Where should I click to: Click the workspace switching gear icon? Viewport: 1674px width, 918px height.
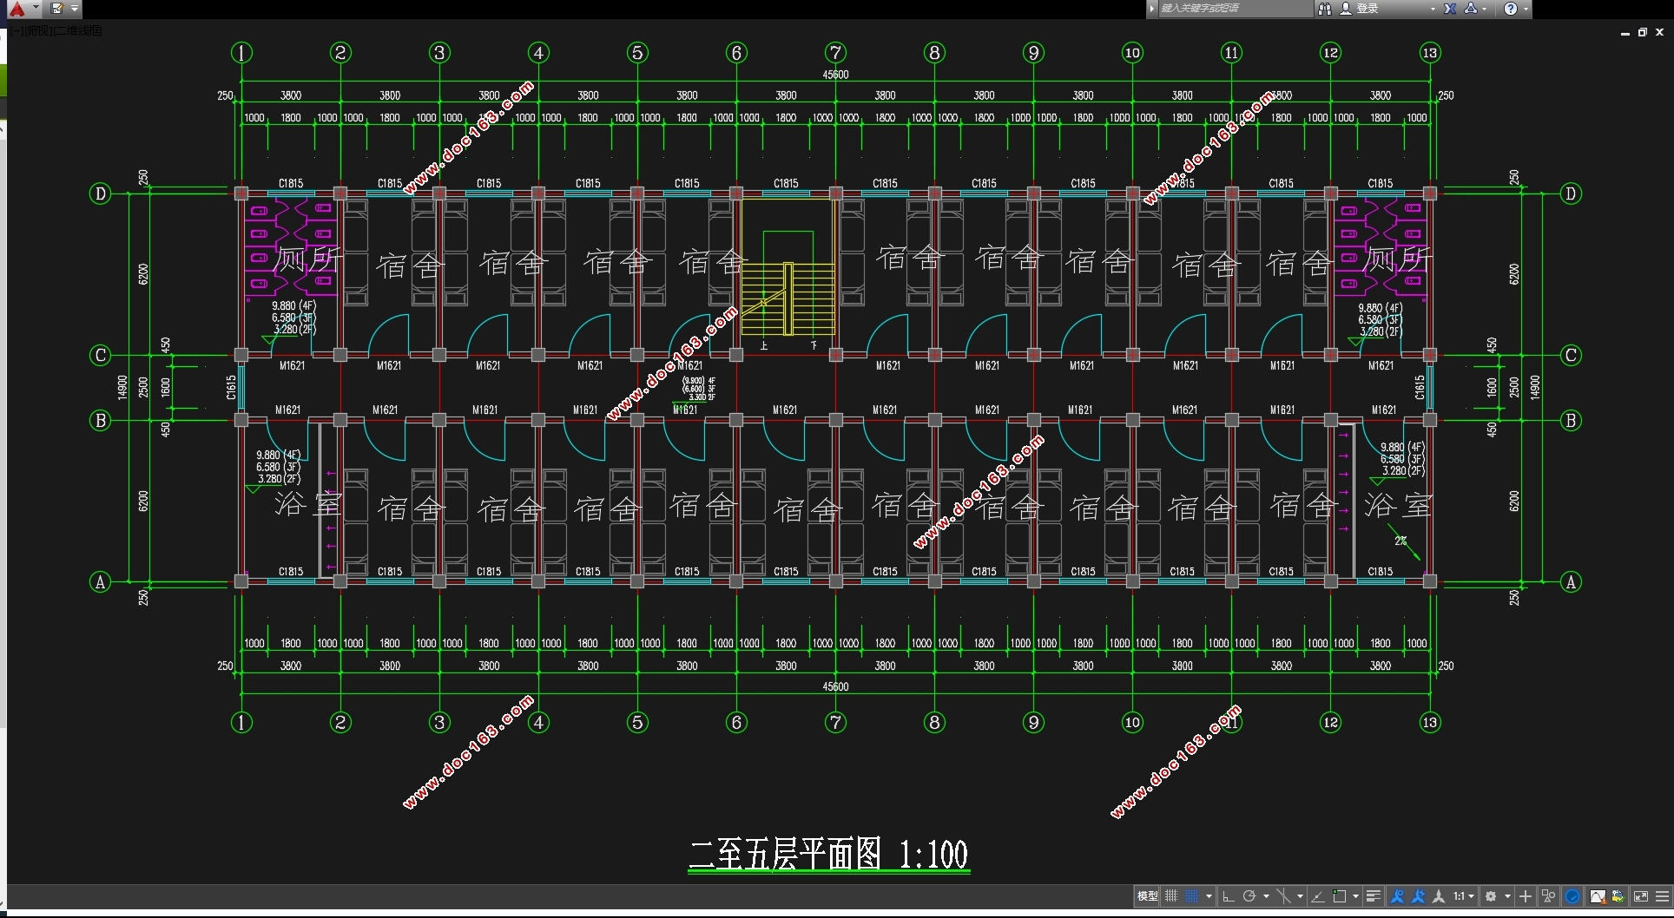[1491, 896]
